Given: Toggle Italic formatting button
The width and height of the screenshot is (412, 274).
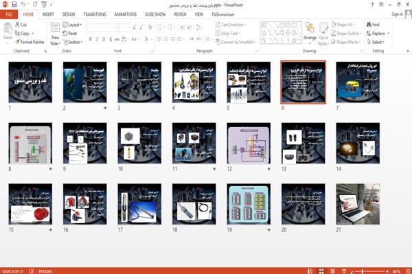Looking at the screenshot, I should pyautogui.click(x=97, y=39).
